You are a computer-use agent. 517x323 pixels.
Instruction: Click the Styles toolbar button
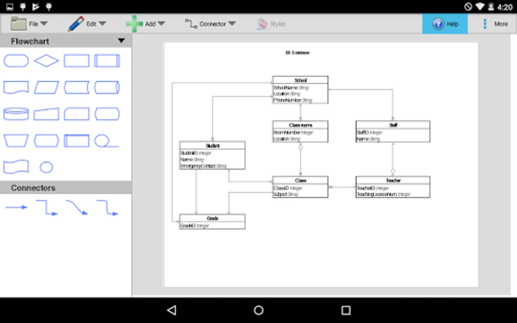coord(271,24)
